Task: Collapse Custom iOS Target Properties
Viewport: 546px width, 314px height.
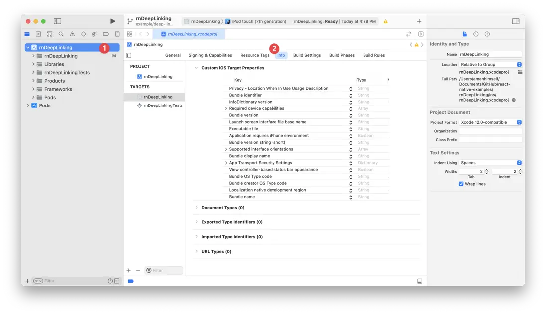Action: click(196, 68)
